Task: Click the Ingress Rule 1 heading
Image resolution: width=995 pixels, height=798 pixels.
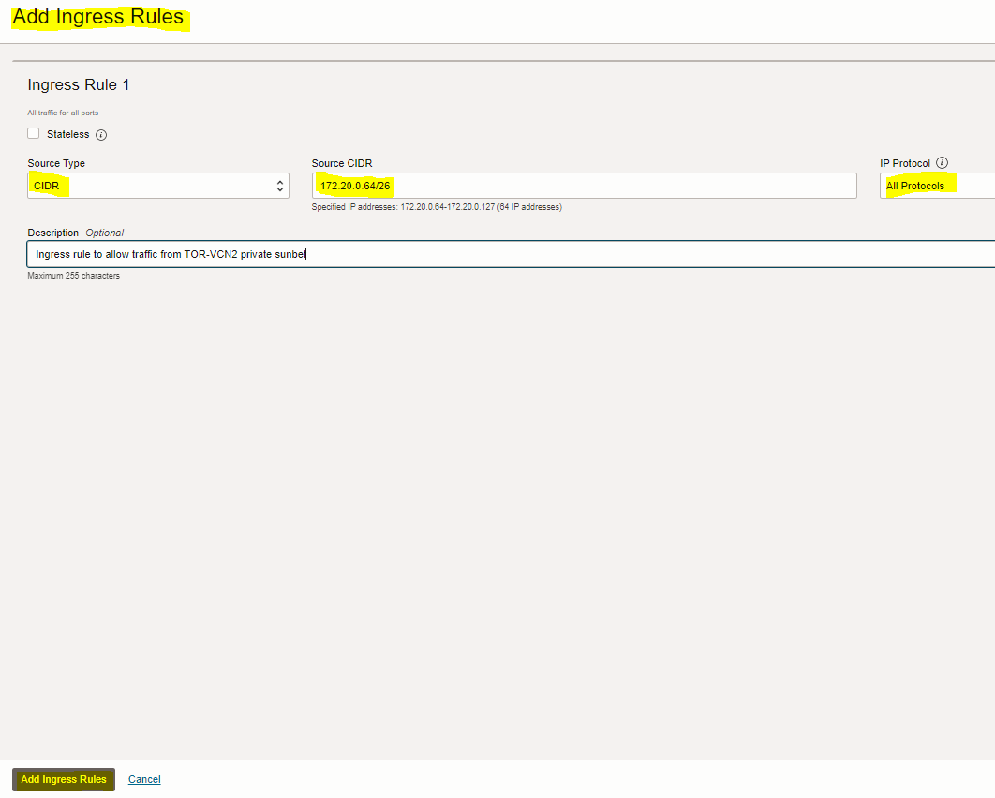Action: click(79, 85)
